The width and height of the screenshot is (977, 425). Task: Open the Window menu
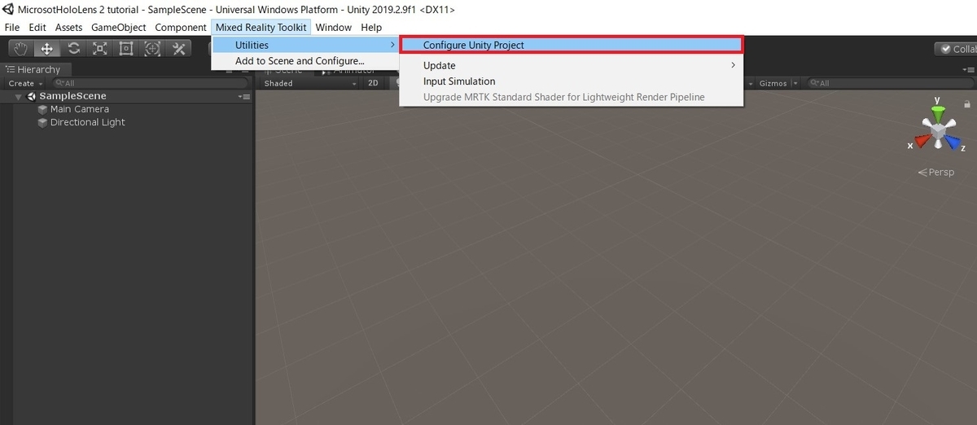[x=334, y=27]
